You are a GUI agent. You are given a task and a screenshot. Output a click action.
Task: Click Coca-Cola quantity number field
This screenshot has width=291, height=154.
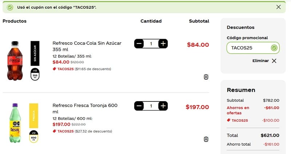151,43
